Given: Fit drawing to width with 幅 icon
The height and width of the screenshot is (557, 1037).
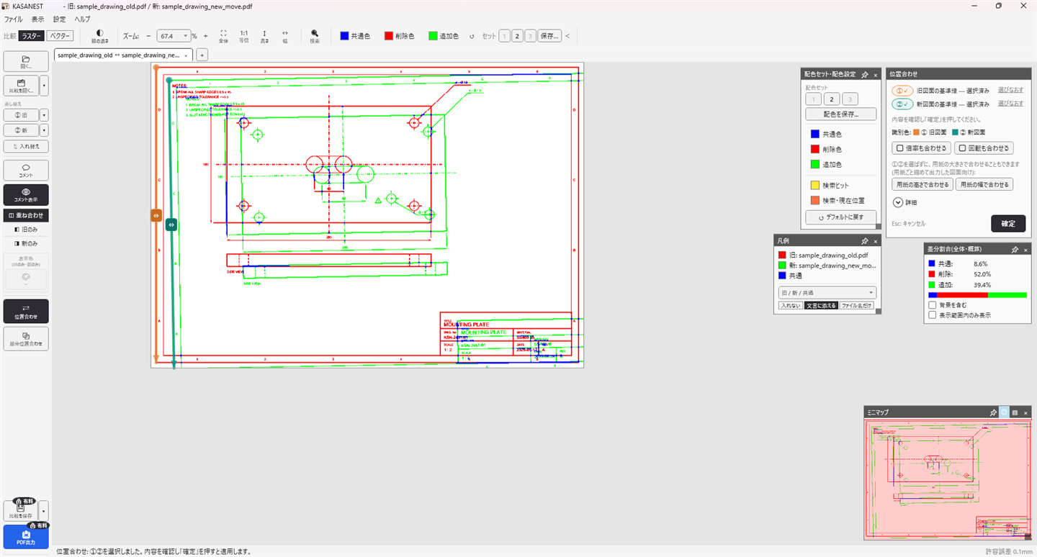Looking at the screenshot, I should click(284, 36).
